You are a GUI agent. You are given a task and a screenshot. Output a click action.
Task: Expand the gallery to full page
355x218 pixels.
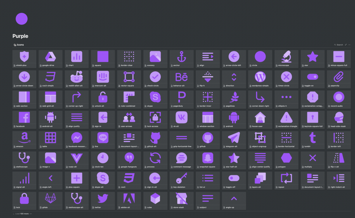tap(346, 45)
